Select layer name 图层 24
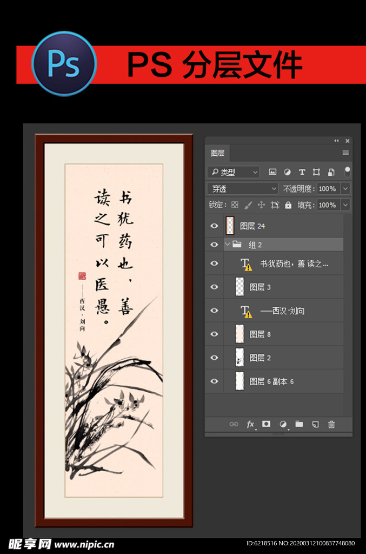This screenshot has width=366, height=554. tap(252, 226)
